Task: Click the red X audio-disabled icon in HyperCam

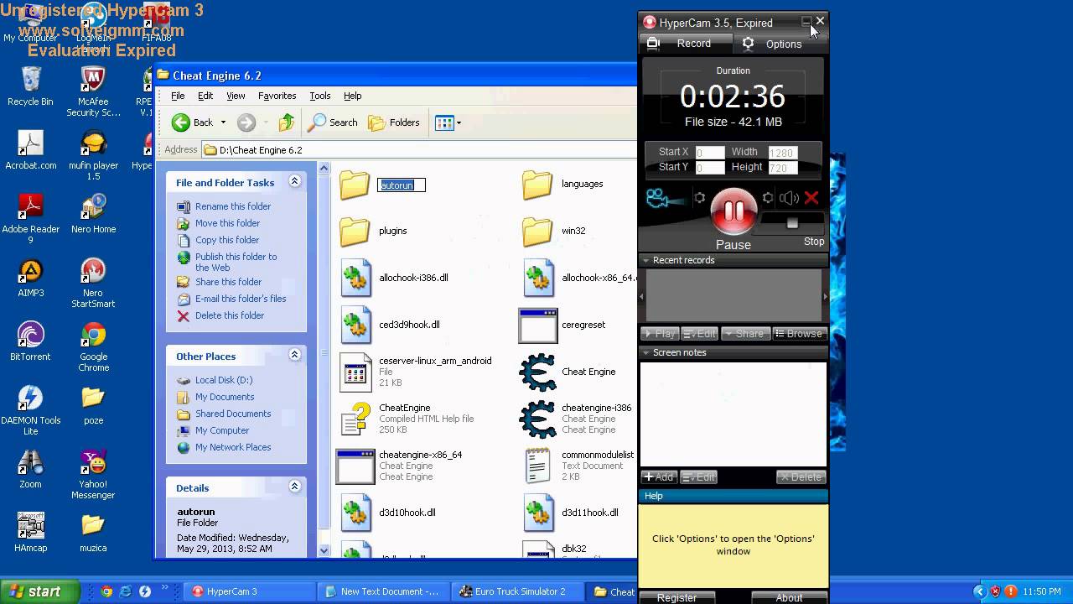Action: (x=811, y=198)
